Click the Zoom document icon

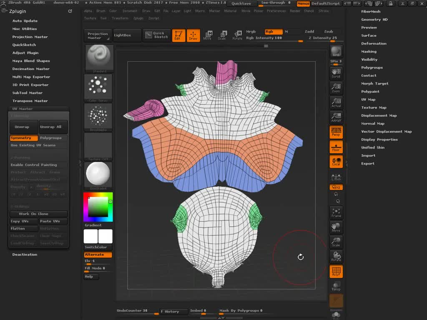336,88
